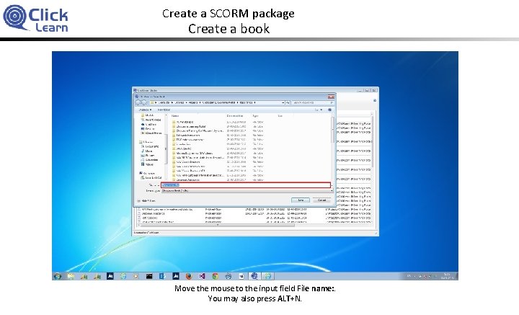Launch Firefox from the taskbar

click(189, 276)
